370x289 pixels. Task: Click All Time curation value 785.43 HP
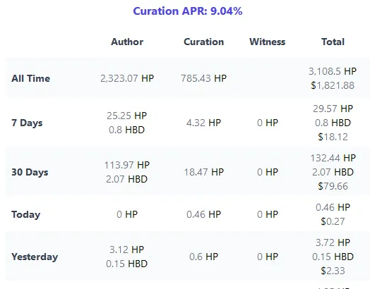pyautogui.click(x=203, y=78)
